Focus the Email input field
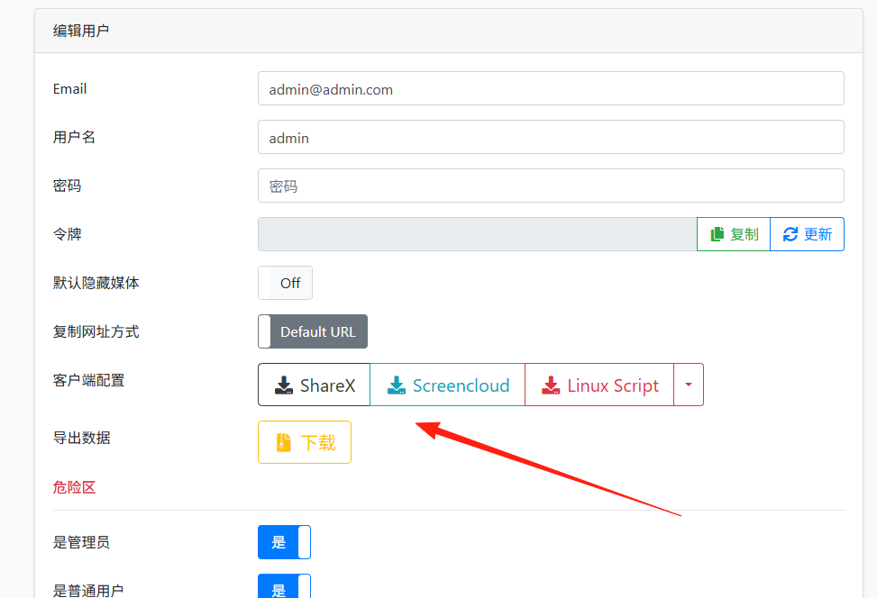This screenshot has height=598, width=877. pyautogui.click(x=551, y=88)
